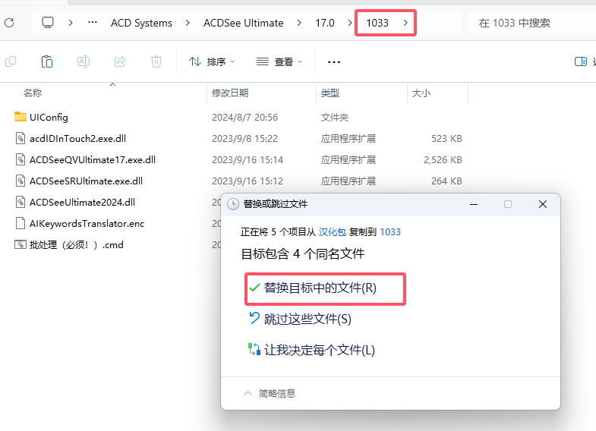596x431 pixels.
Task: Select acdIDInTouch2.exe.dll file
Action: click(78, 139)
